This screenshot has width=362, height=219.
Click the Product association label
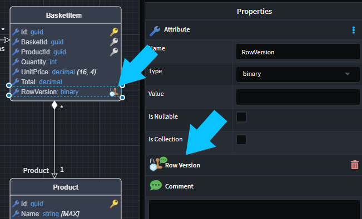coord(36,170)
